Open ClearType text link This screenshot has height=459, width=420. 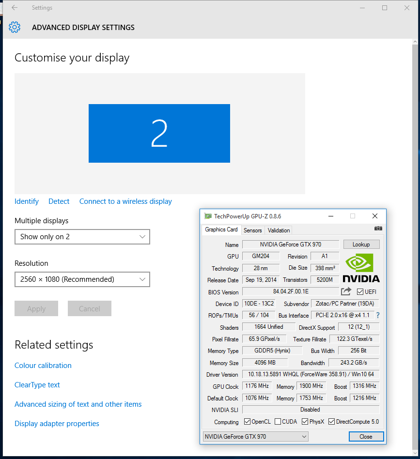(x=37, y=384)
